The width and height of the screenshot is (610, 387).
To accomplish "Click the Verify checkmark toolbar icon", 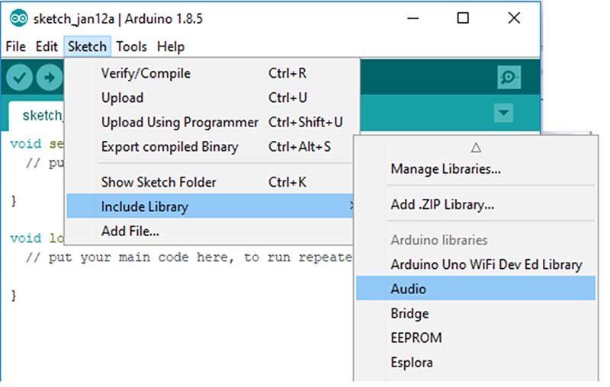I will click(20, 77).
